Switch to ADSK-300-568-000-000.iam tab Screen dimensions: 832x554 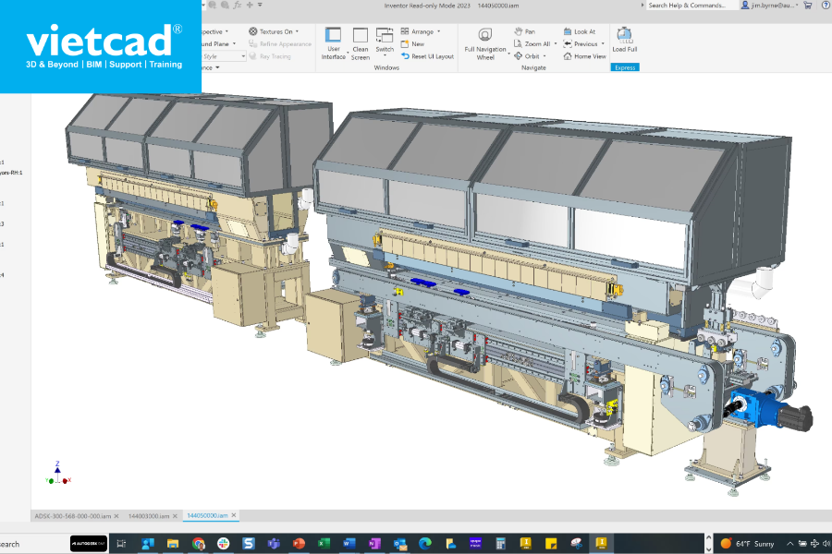pyautogui.click(x=73, y=516)
